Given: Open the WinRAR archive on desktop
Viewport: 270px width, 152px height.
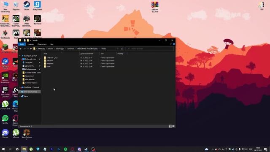Looking at the screenshot, I should (x=155, y=7).
